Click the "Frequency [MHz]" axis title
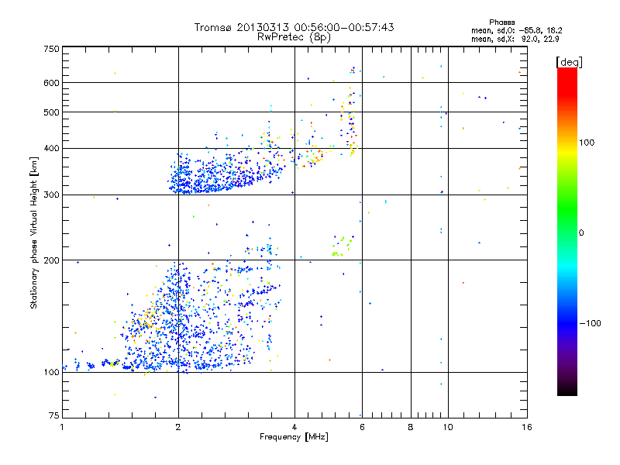Screen dimensions: 620x465 [294, 437]
